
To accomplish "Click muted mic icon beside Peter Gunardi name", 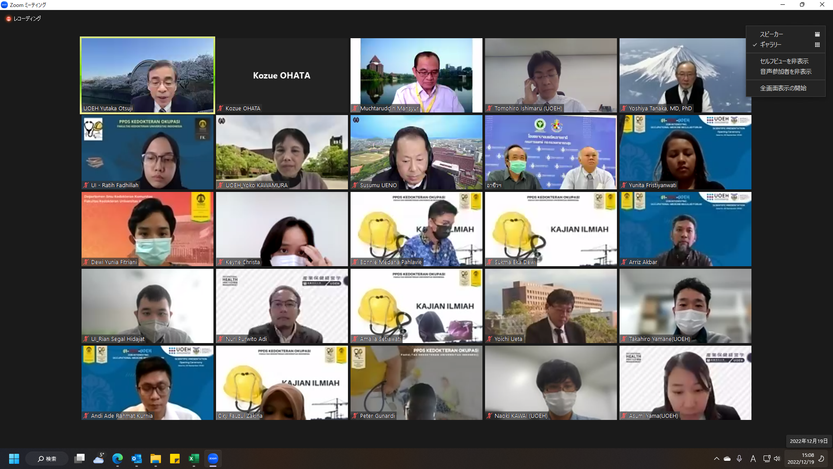I will (x=355, y=416).
